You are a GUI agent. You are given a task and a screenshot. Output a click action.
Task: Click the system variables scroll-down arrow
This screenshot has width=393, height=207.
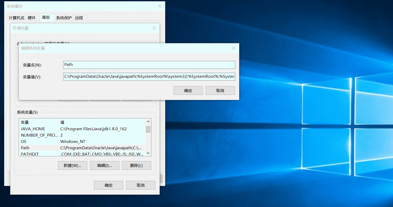pyautogui.click(x=148, y=153)
